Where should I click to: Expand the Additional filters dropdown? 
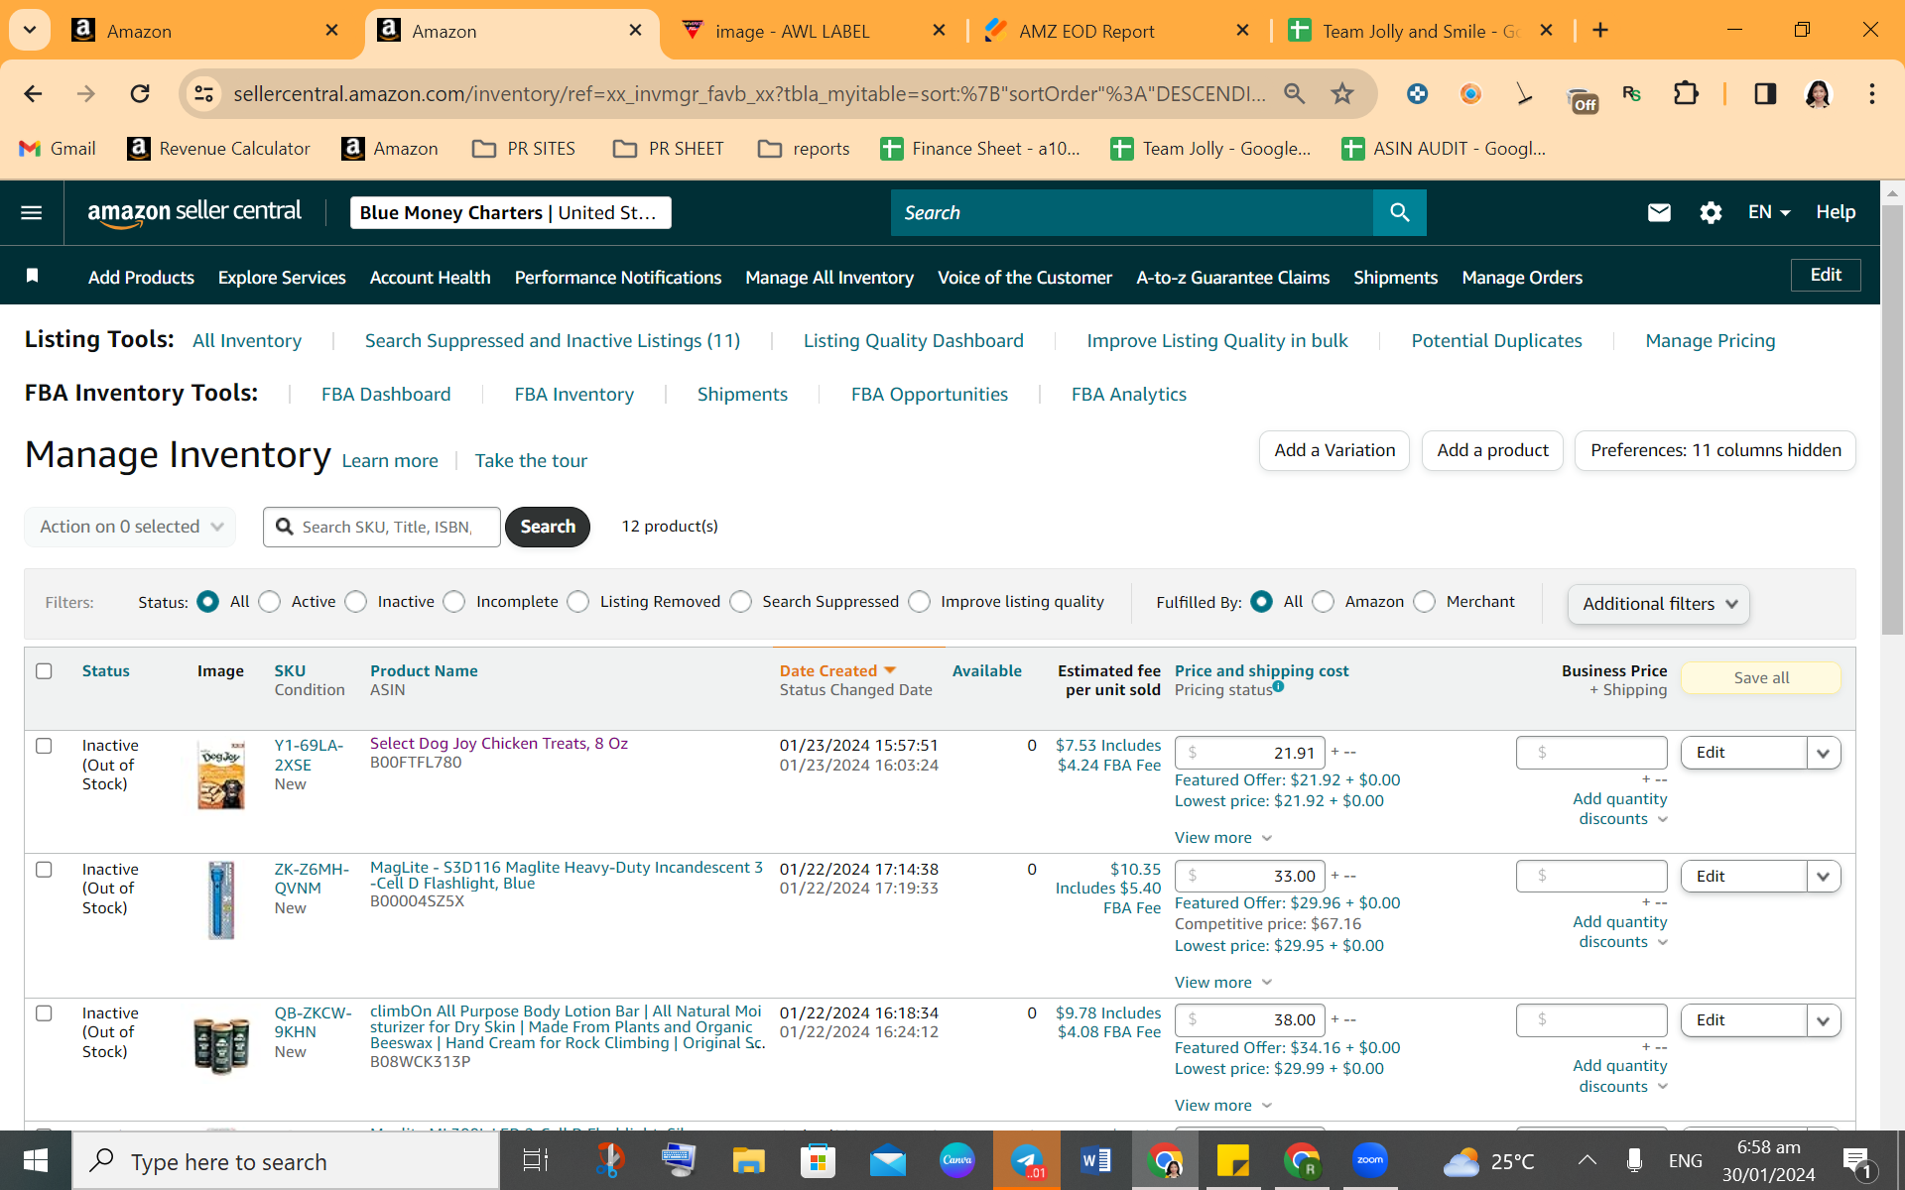(1659, 604)
